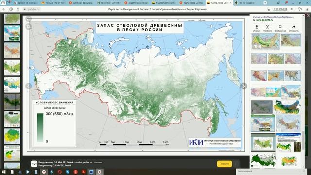Open Windows Start menu
Image resolution: width=311 pixels, height=175 pixels.
click(x=4, y=172)
